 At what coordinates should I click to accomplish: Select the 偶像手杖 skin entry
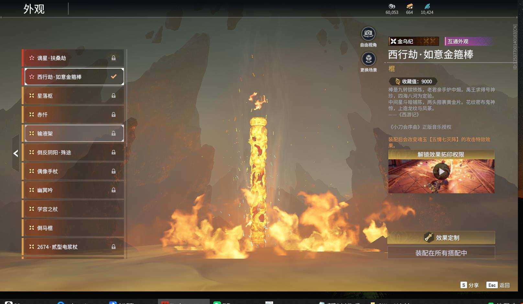tap(73, 171)
